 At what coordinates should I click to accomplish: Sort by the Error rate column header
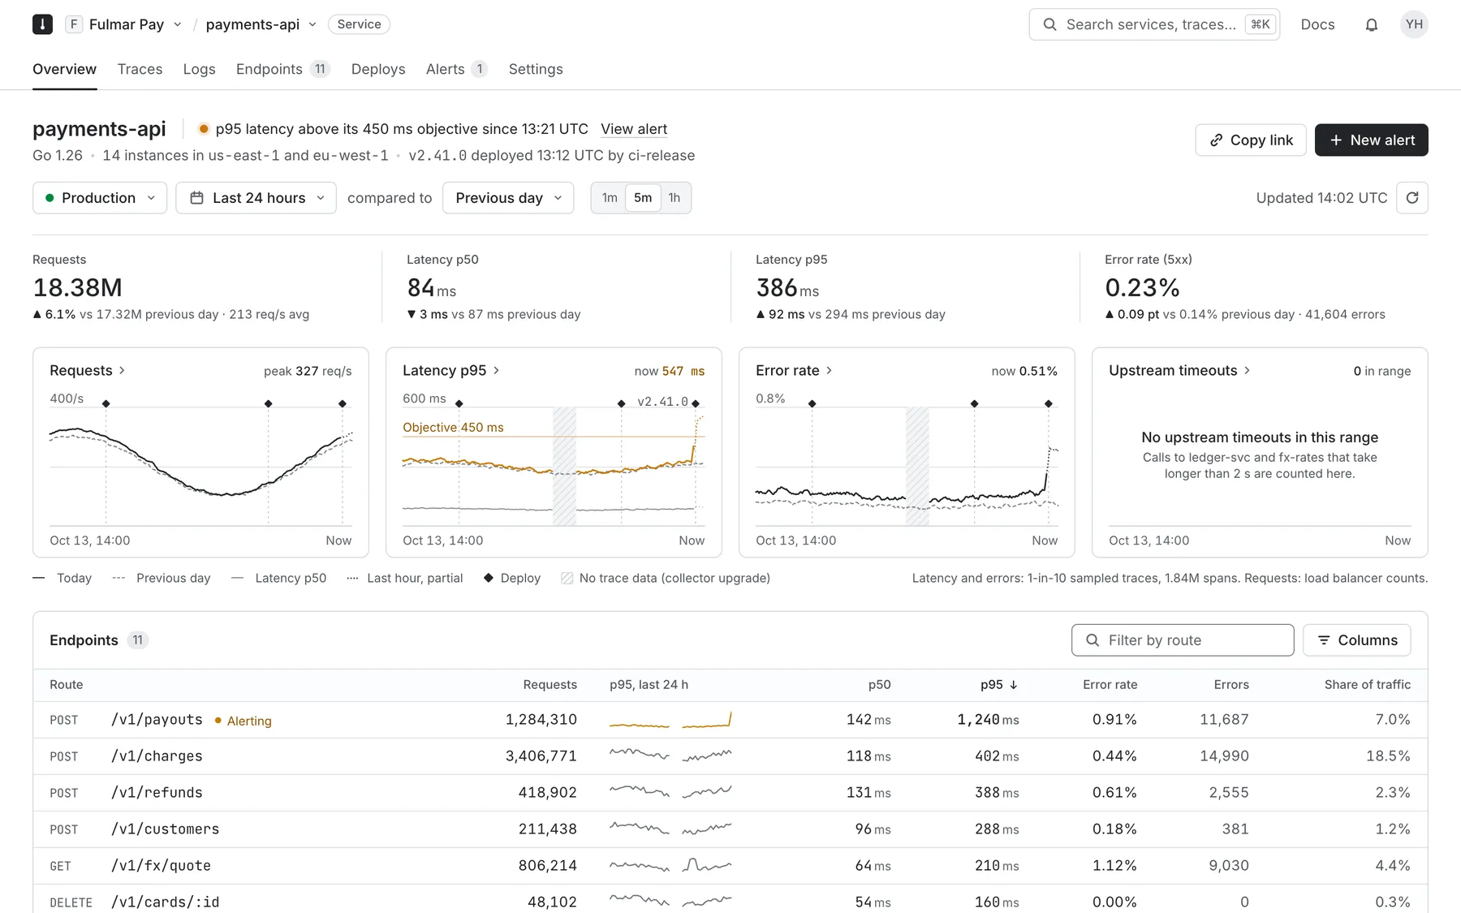pyautogui.click(x=1110, y=685)
